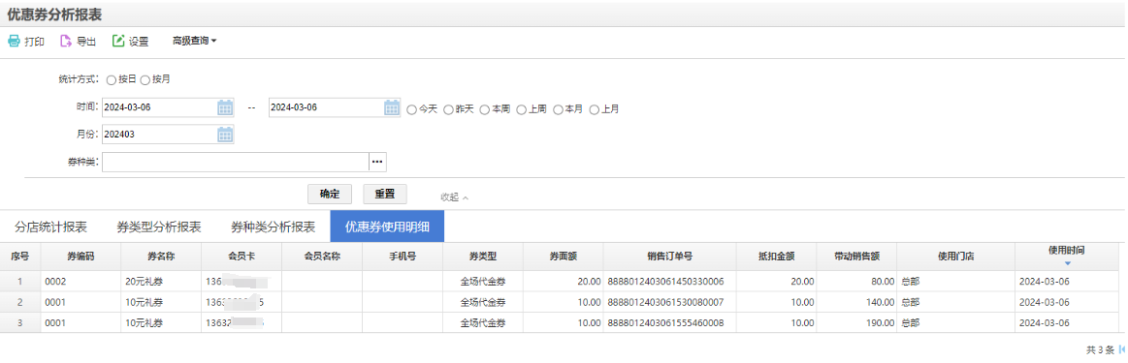Screen dimensions: 1128x363
Task: Click into the 券种类 input field
Action: point(236,162)
